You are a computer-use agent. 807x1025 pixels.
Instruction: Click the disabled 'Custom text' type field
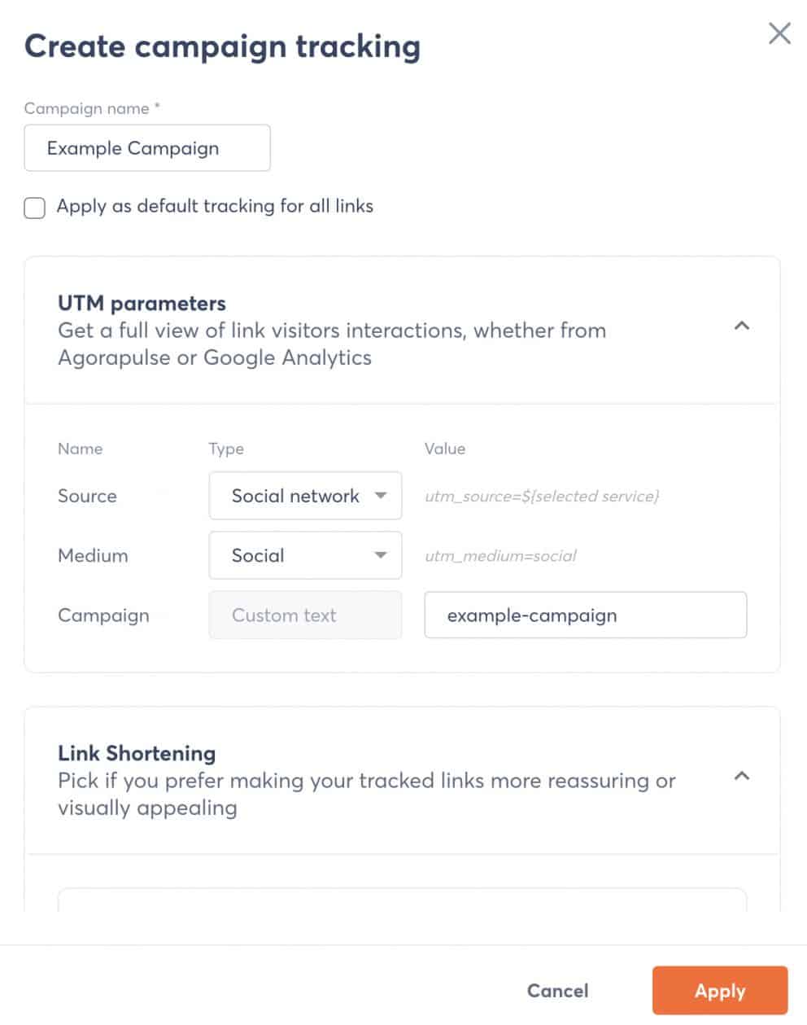(305, 615)
